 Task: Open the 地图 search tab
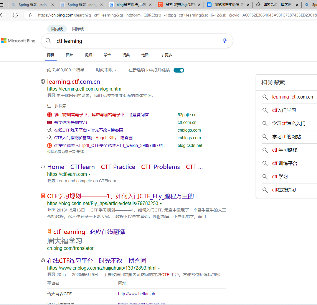coord(145,55)
